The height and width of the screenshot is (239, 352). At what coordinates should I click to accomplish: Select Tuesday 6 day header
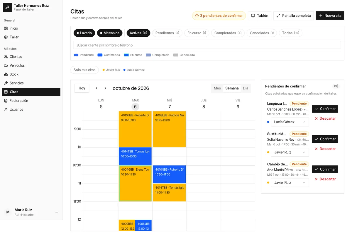pos(135,104)
